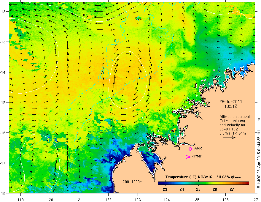Click the latitude axis label -16
This screenshot has width=261, height=202.
click(3, 133)
